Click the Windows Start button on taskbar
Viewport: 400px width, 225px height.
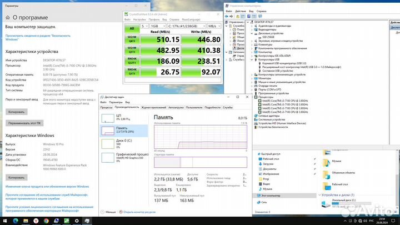pyautogui.click(x=6, y=220)
